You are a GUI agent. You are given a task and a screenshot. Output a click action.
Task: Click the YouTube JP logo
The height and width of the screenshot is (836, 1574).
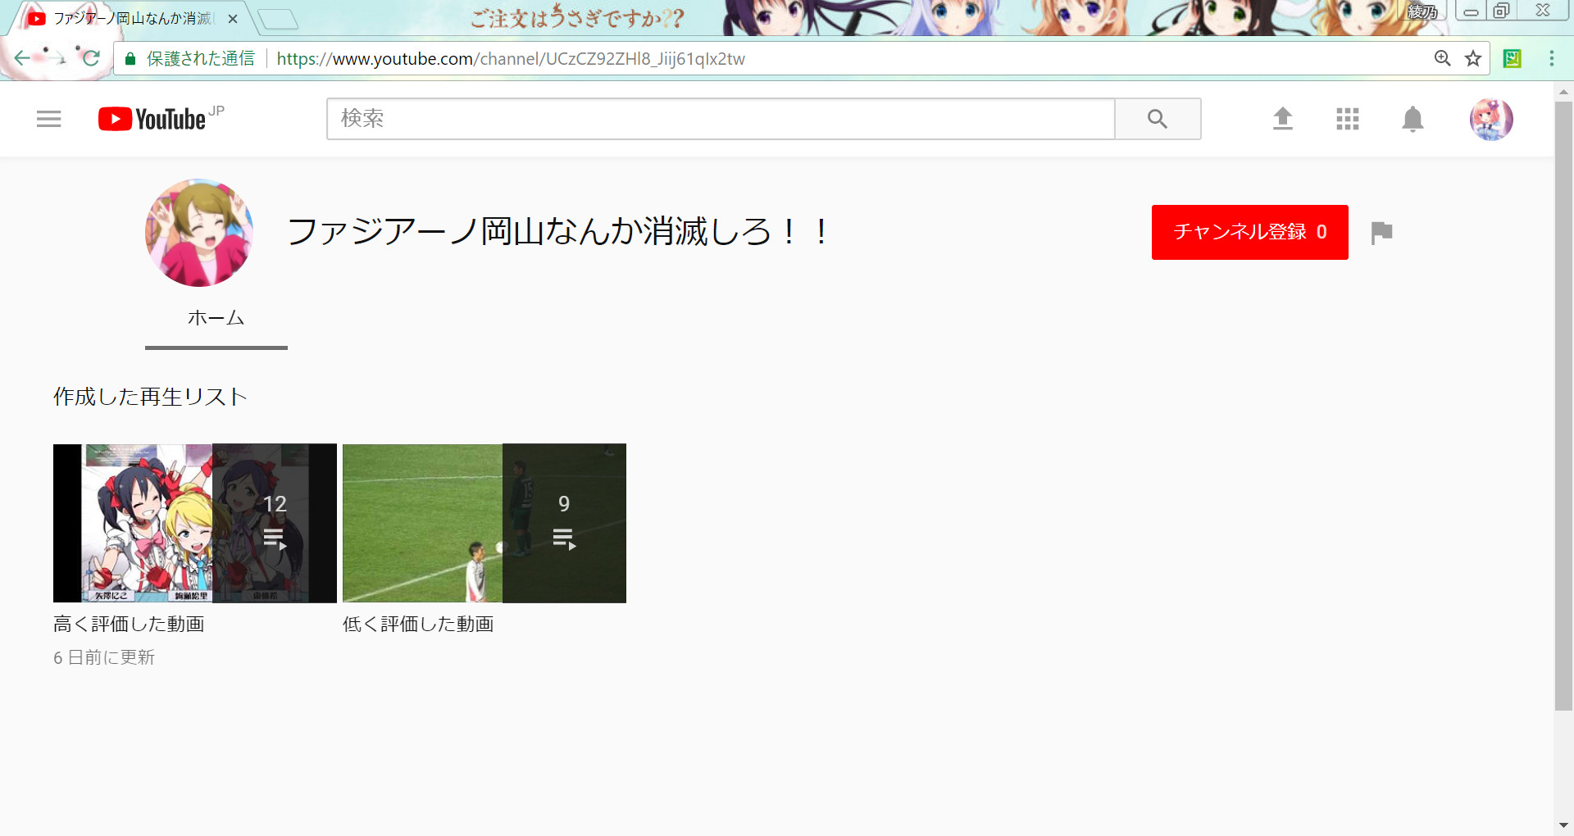159,119
